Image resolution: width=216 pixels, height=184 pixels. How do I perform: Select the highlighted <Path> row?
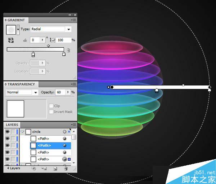50,146
